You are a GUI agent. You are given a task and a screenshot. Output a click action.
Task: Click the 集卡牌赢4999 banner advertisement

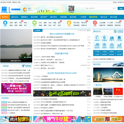coord(62,93)
